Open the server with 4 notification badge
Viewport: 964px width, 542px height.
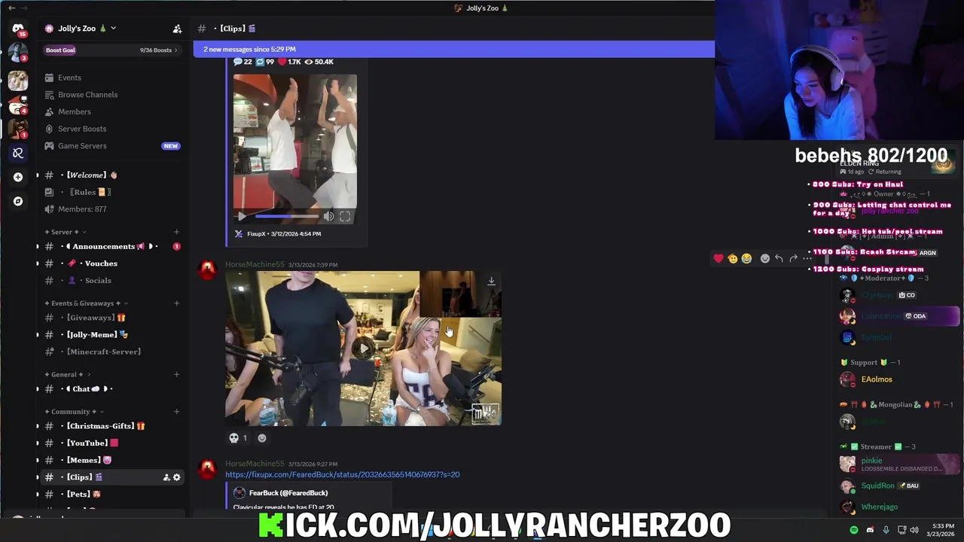(18, 105)
